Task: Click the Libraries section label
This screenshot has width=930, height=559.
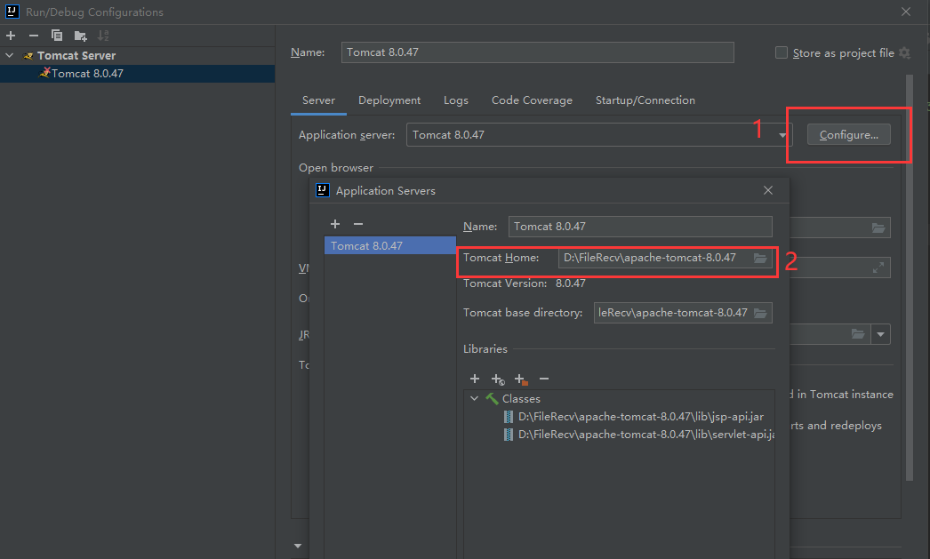Action: pyautogui.click(x=485, y=349)
